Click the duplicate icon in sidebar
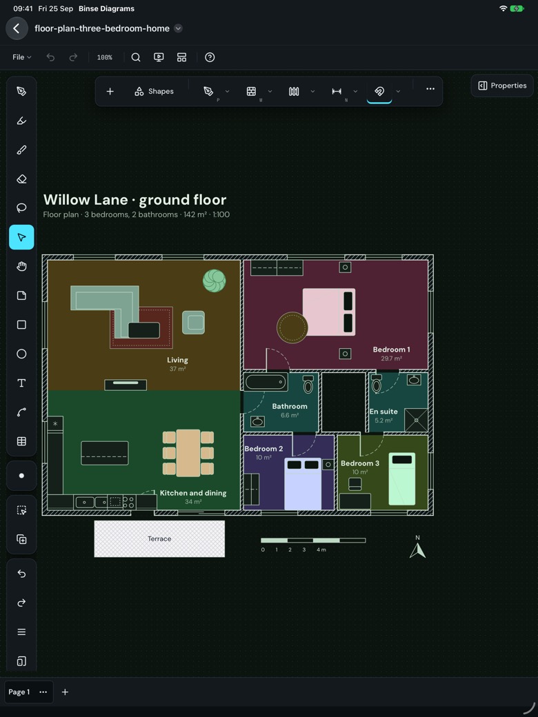Image resolution: width=538 pixels, height=717 pixels. click(21, 540)
